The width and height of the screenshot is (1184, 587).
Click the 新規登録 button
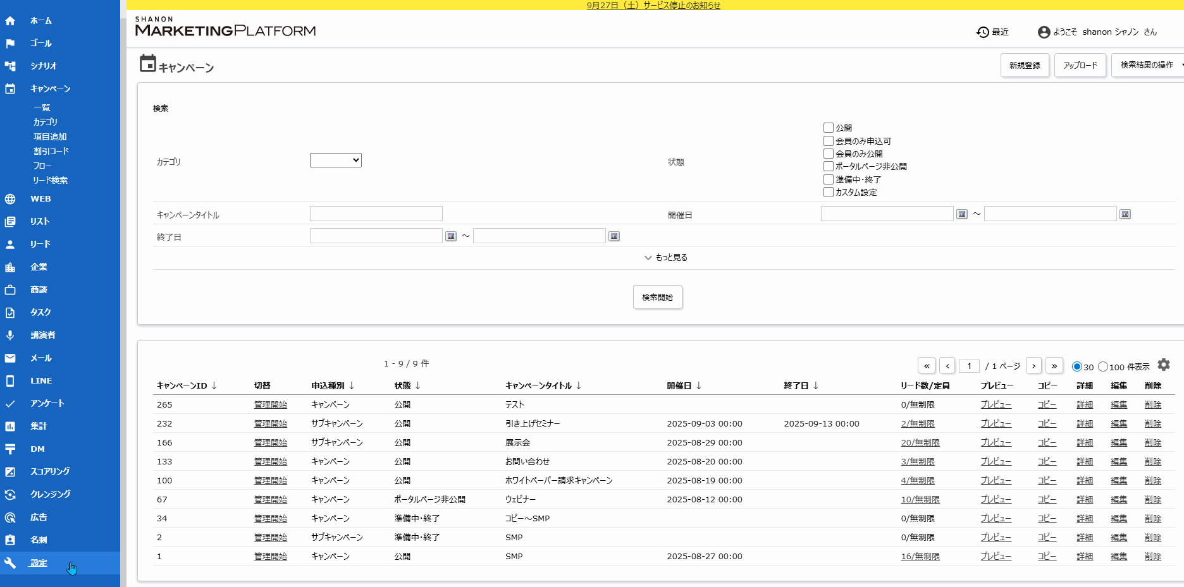click(1025, 65)
